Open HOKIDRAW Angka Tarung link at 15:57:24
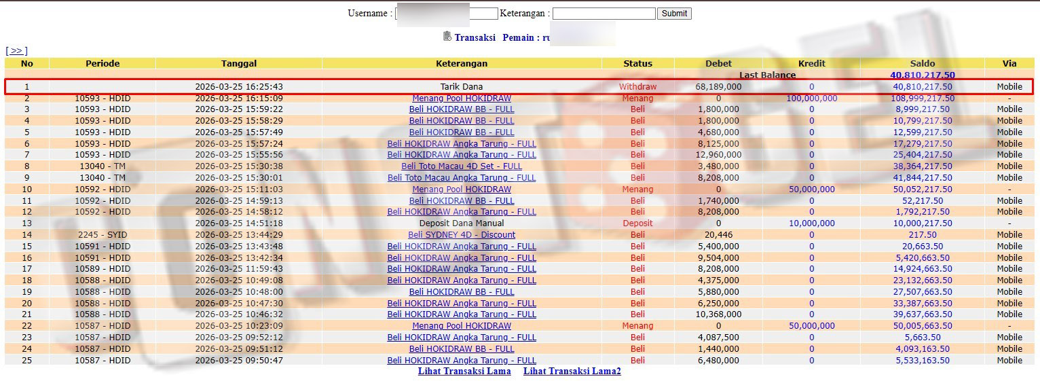The image size is (1040, 381). point(462,144)
